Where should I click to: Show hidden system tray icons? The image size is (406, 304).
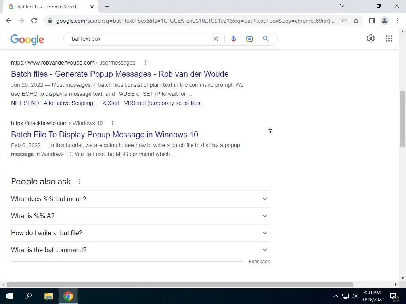(x=335, y=296)
